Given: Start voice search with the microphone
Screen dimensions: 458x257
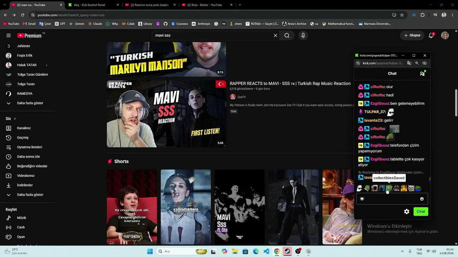Looking at the screenshot, I should click(x=303, y=36).
